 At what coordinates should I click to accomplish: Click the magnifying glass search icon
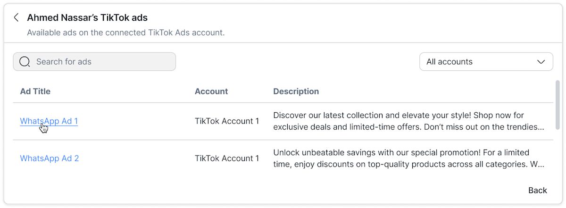point(25,62)
